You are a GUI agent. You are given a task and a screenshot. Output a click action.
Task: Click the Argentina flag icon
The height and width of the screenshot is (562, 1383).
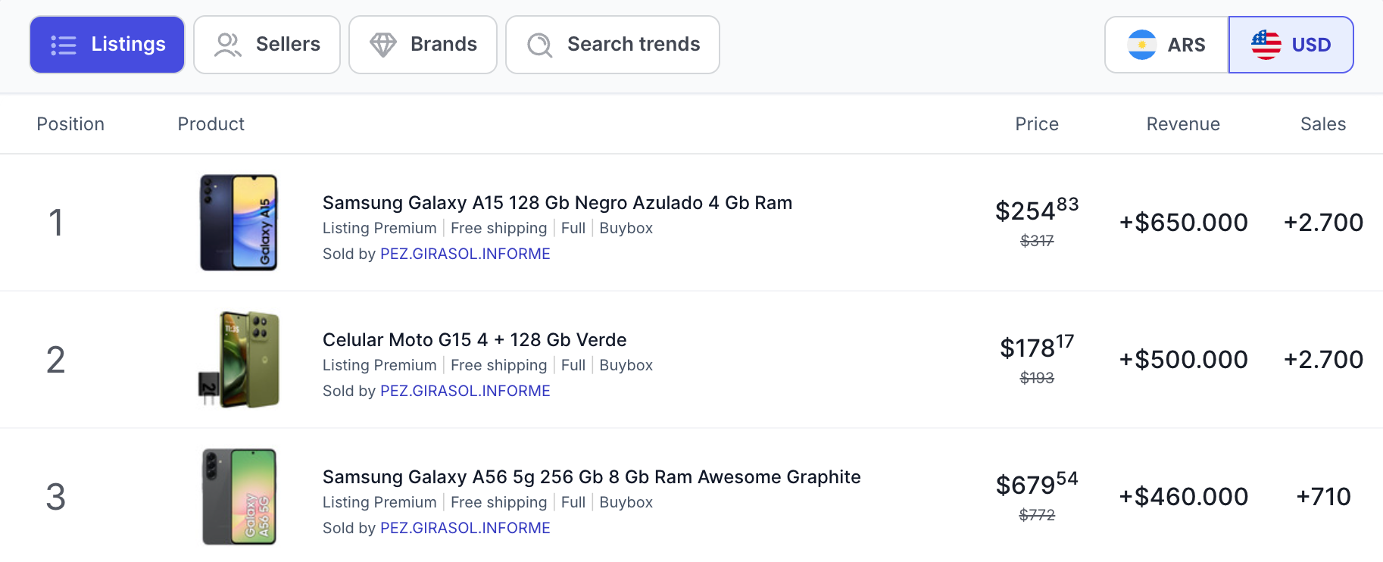click(x=1141, y=45)
